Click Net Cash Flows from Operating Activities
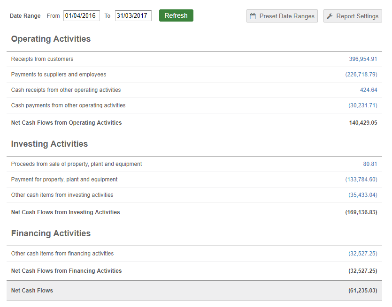Screen dimensions: 392x307 pos(66,123)
